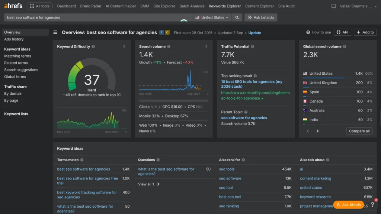Open Brand Radar
Image resolution: width=381 pixels, height=214 pixels.
[x=91, y=6]
